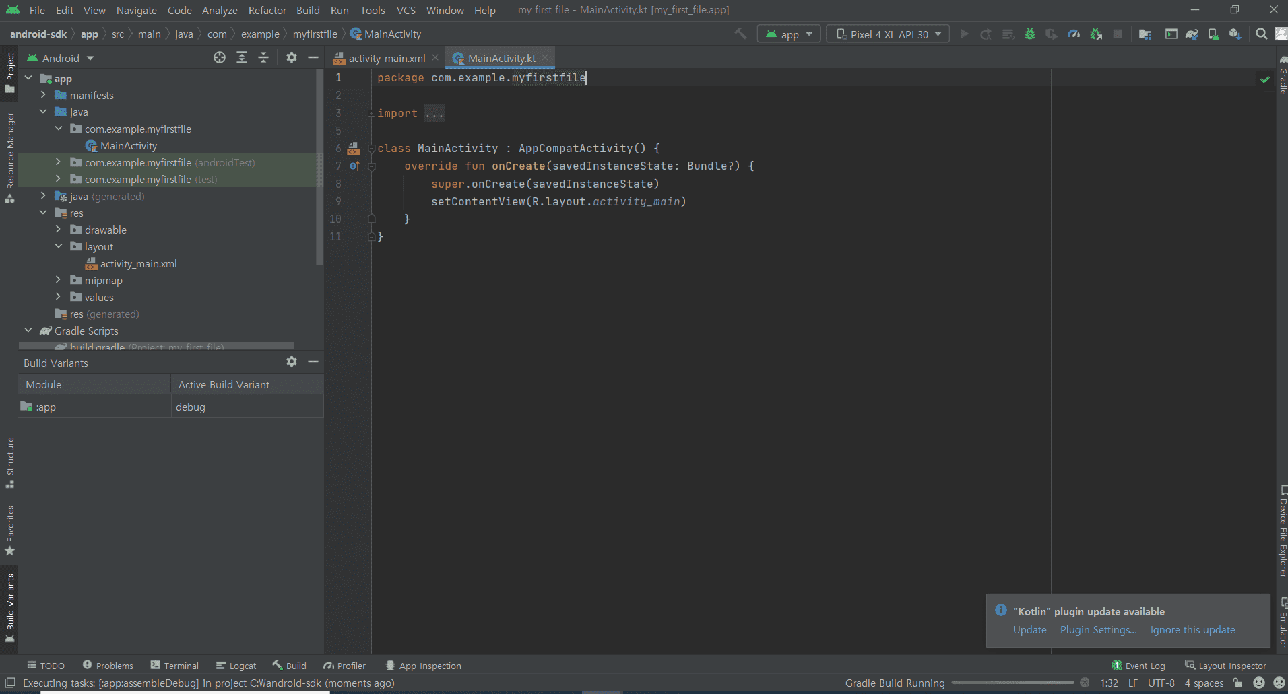1288x694 pixels.
Task: Click the Debug app bug icon
Action: (1029, 34)
